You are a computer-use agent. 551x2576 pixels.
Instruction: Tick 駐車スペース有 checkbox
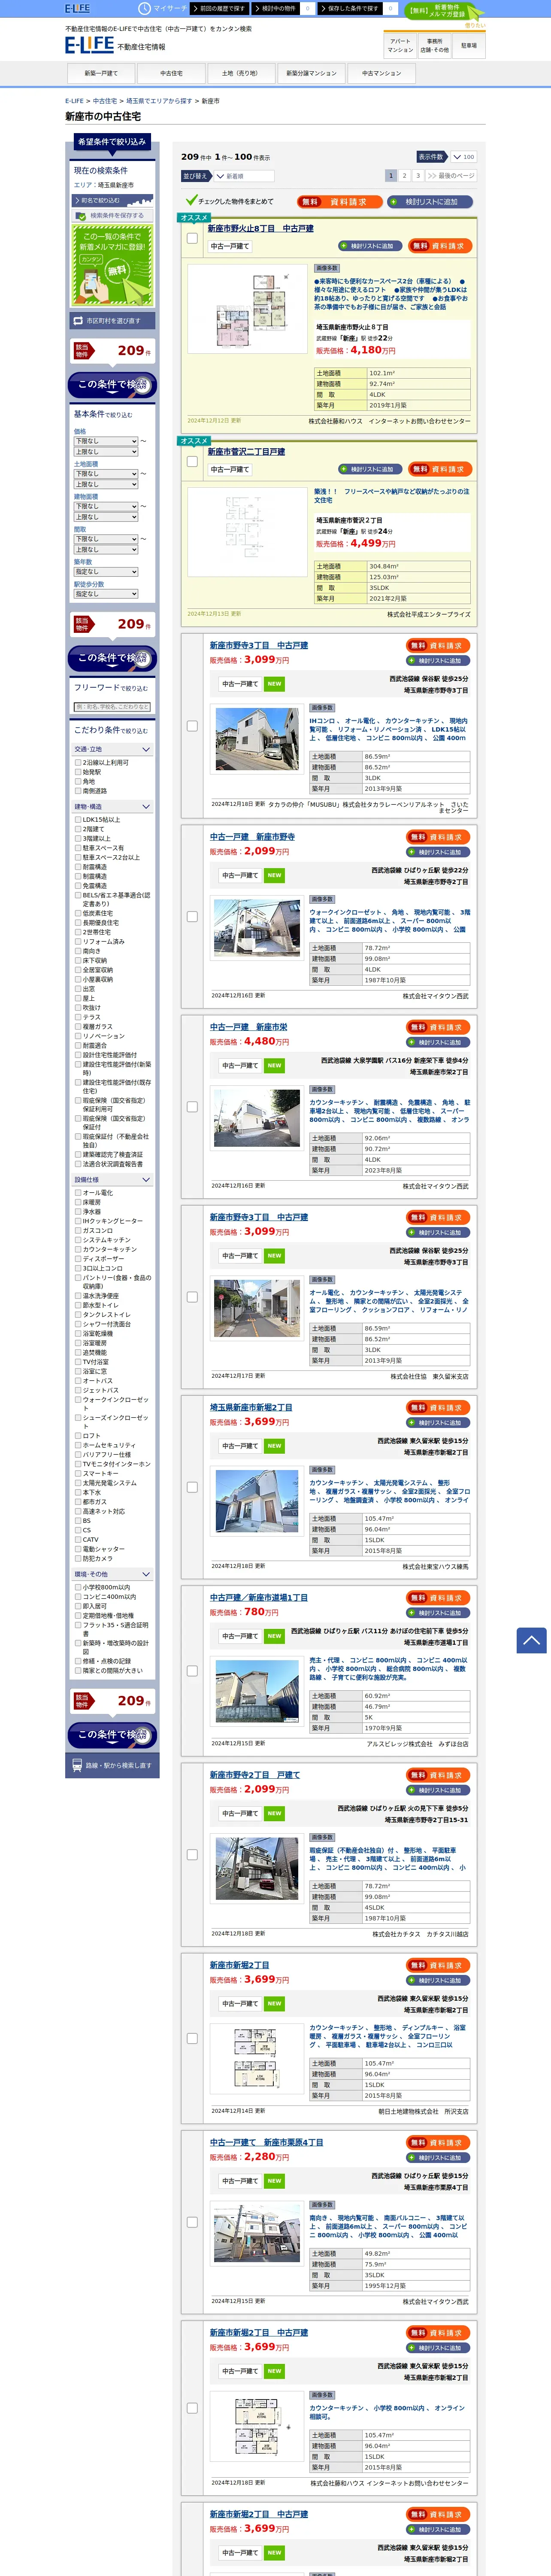[78, 848]
